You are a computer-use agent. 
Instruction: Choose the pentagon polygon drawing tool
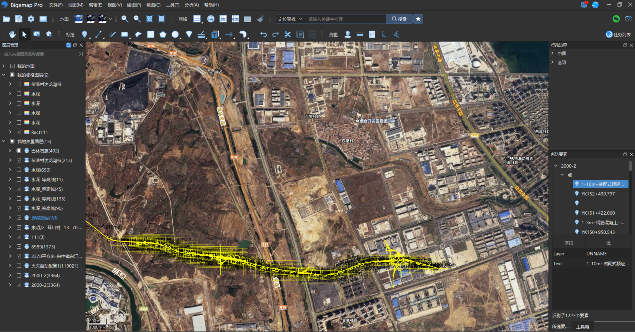click(163, 34)
